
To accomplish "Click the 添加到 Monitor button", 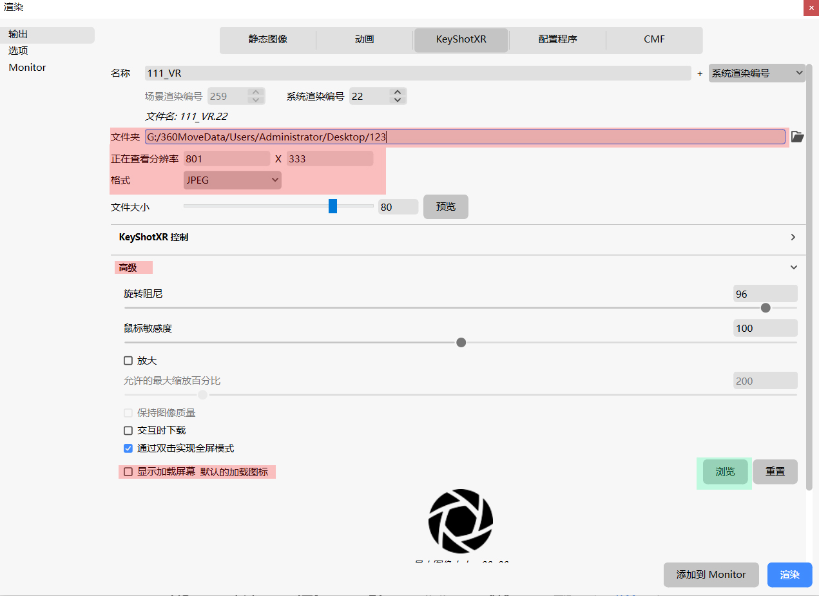I will [x=711, y=575].
